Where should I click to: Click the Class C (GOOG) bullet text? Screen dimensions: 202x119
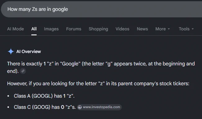pos(45,107)
